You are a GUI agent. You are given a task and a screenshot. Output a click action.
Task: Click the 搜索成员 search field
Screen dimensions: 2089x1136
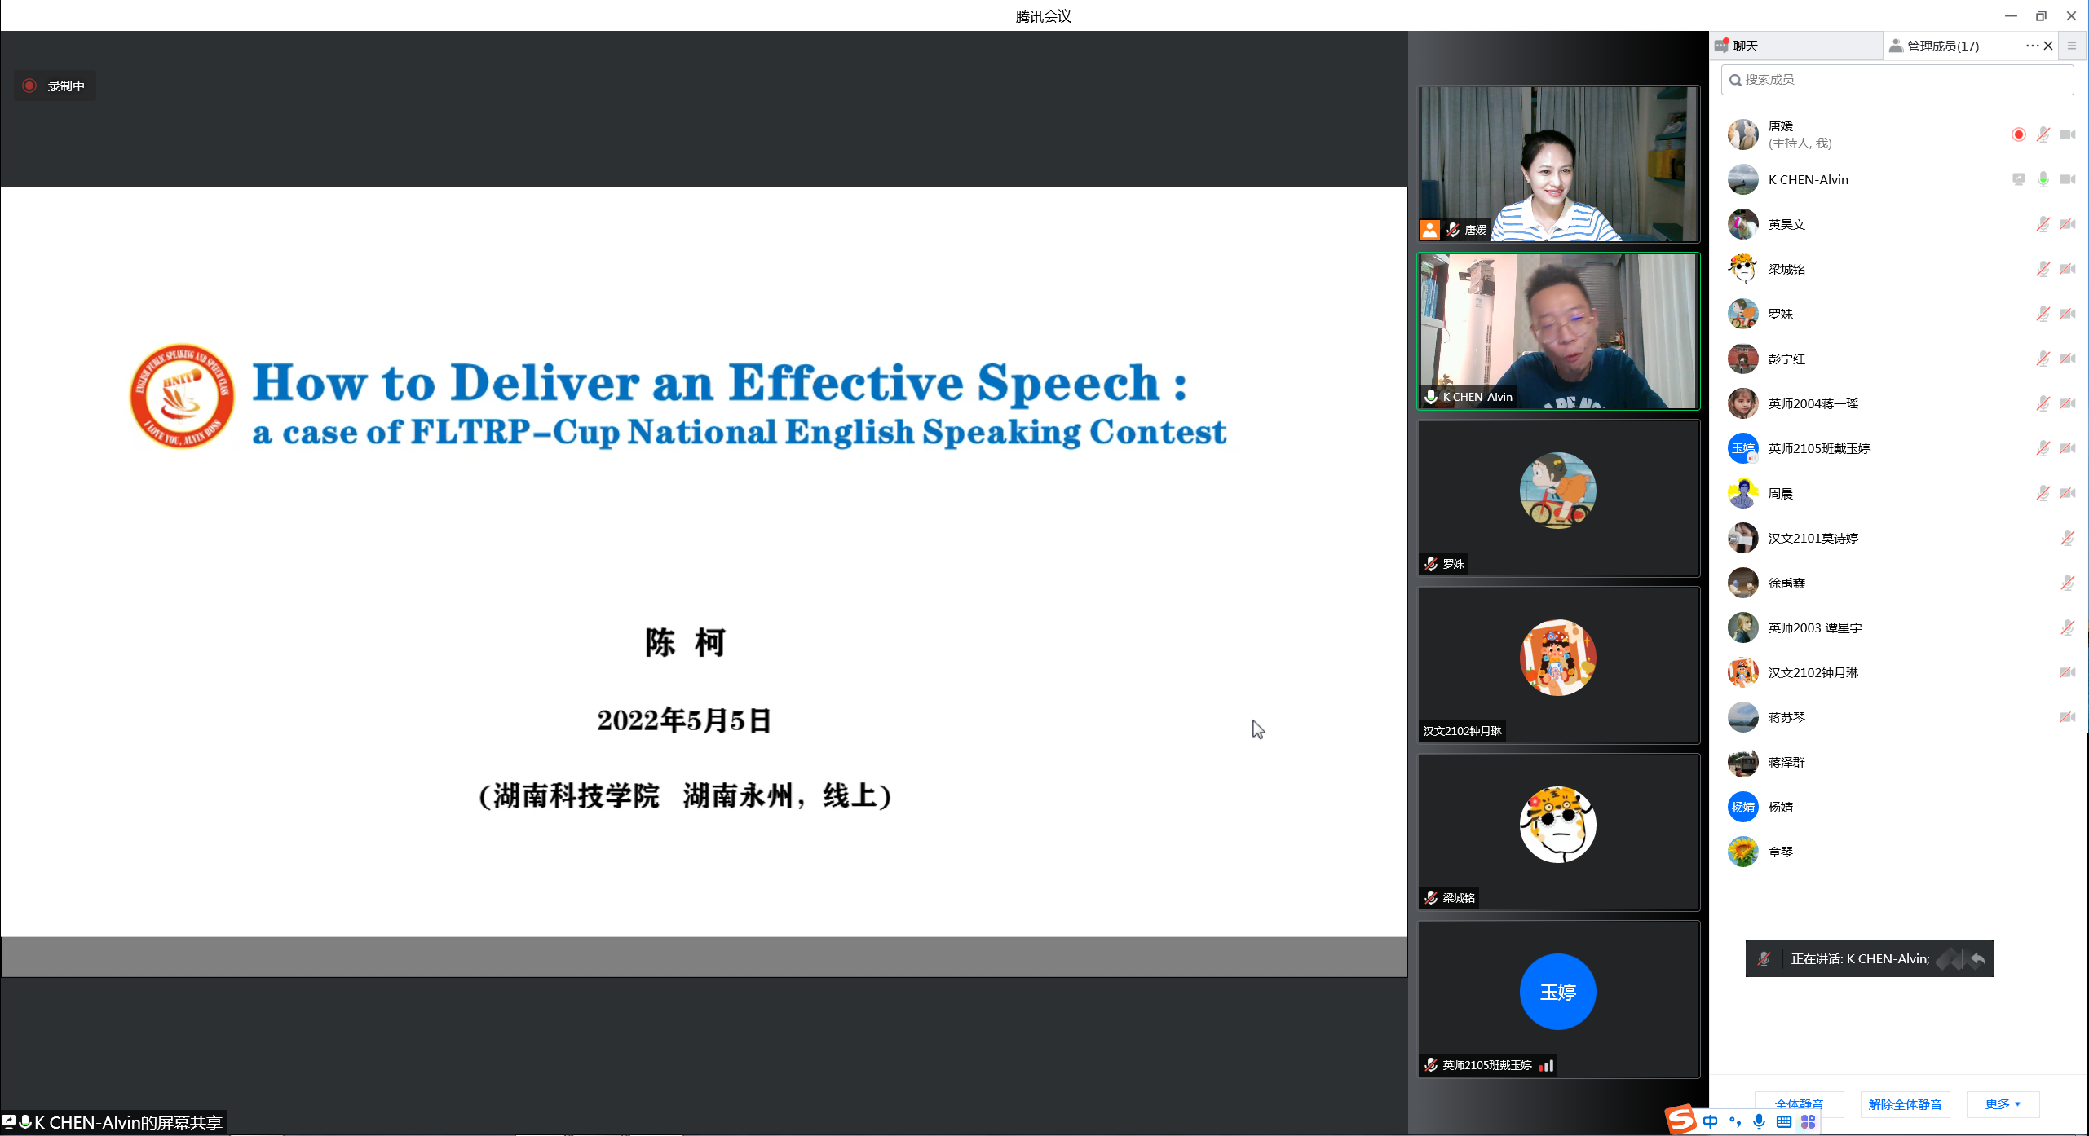1897,79
